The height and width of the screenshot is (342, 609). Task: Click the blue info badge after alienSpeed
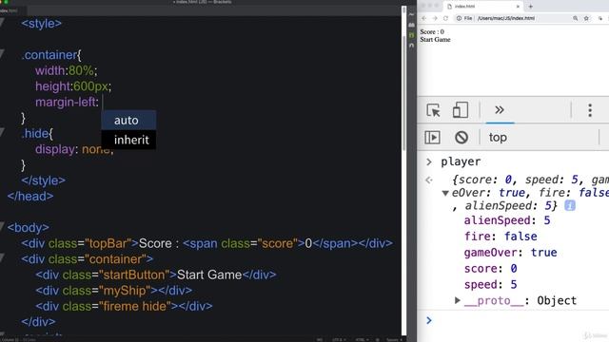pos(570,205)
